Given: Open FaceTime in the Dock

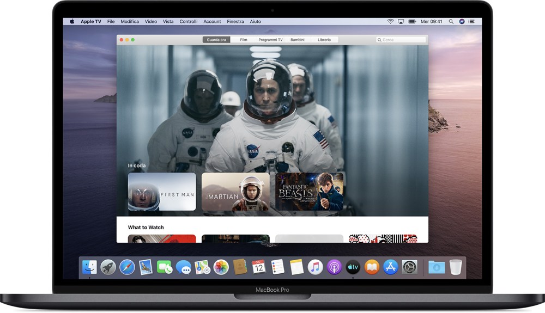Looking at the screenshot, I should point(165,267).
